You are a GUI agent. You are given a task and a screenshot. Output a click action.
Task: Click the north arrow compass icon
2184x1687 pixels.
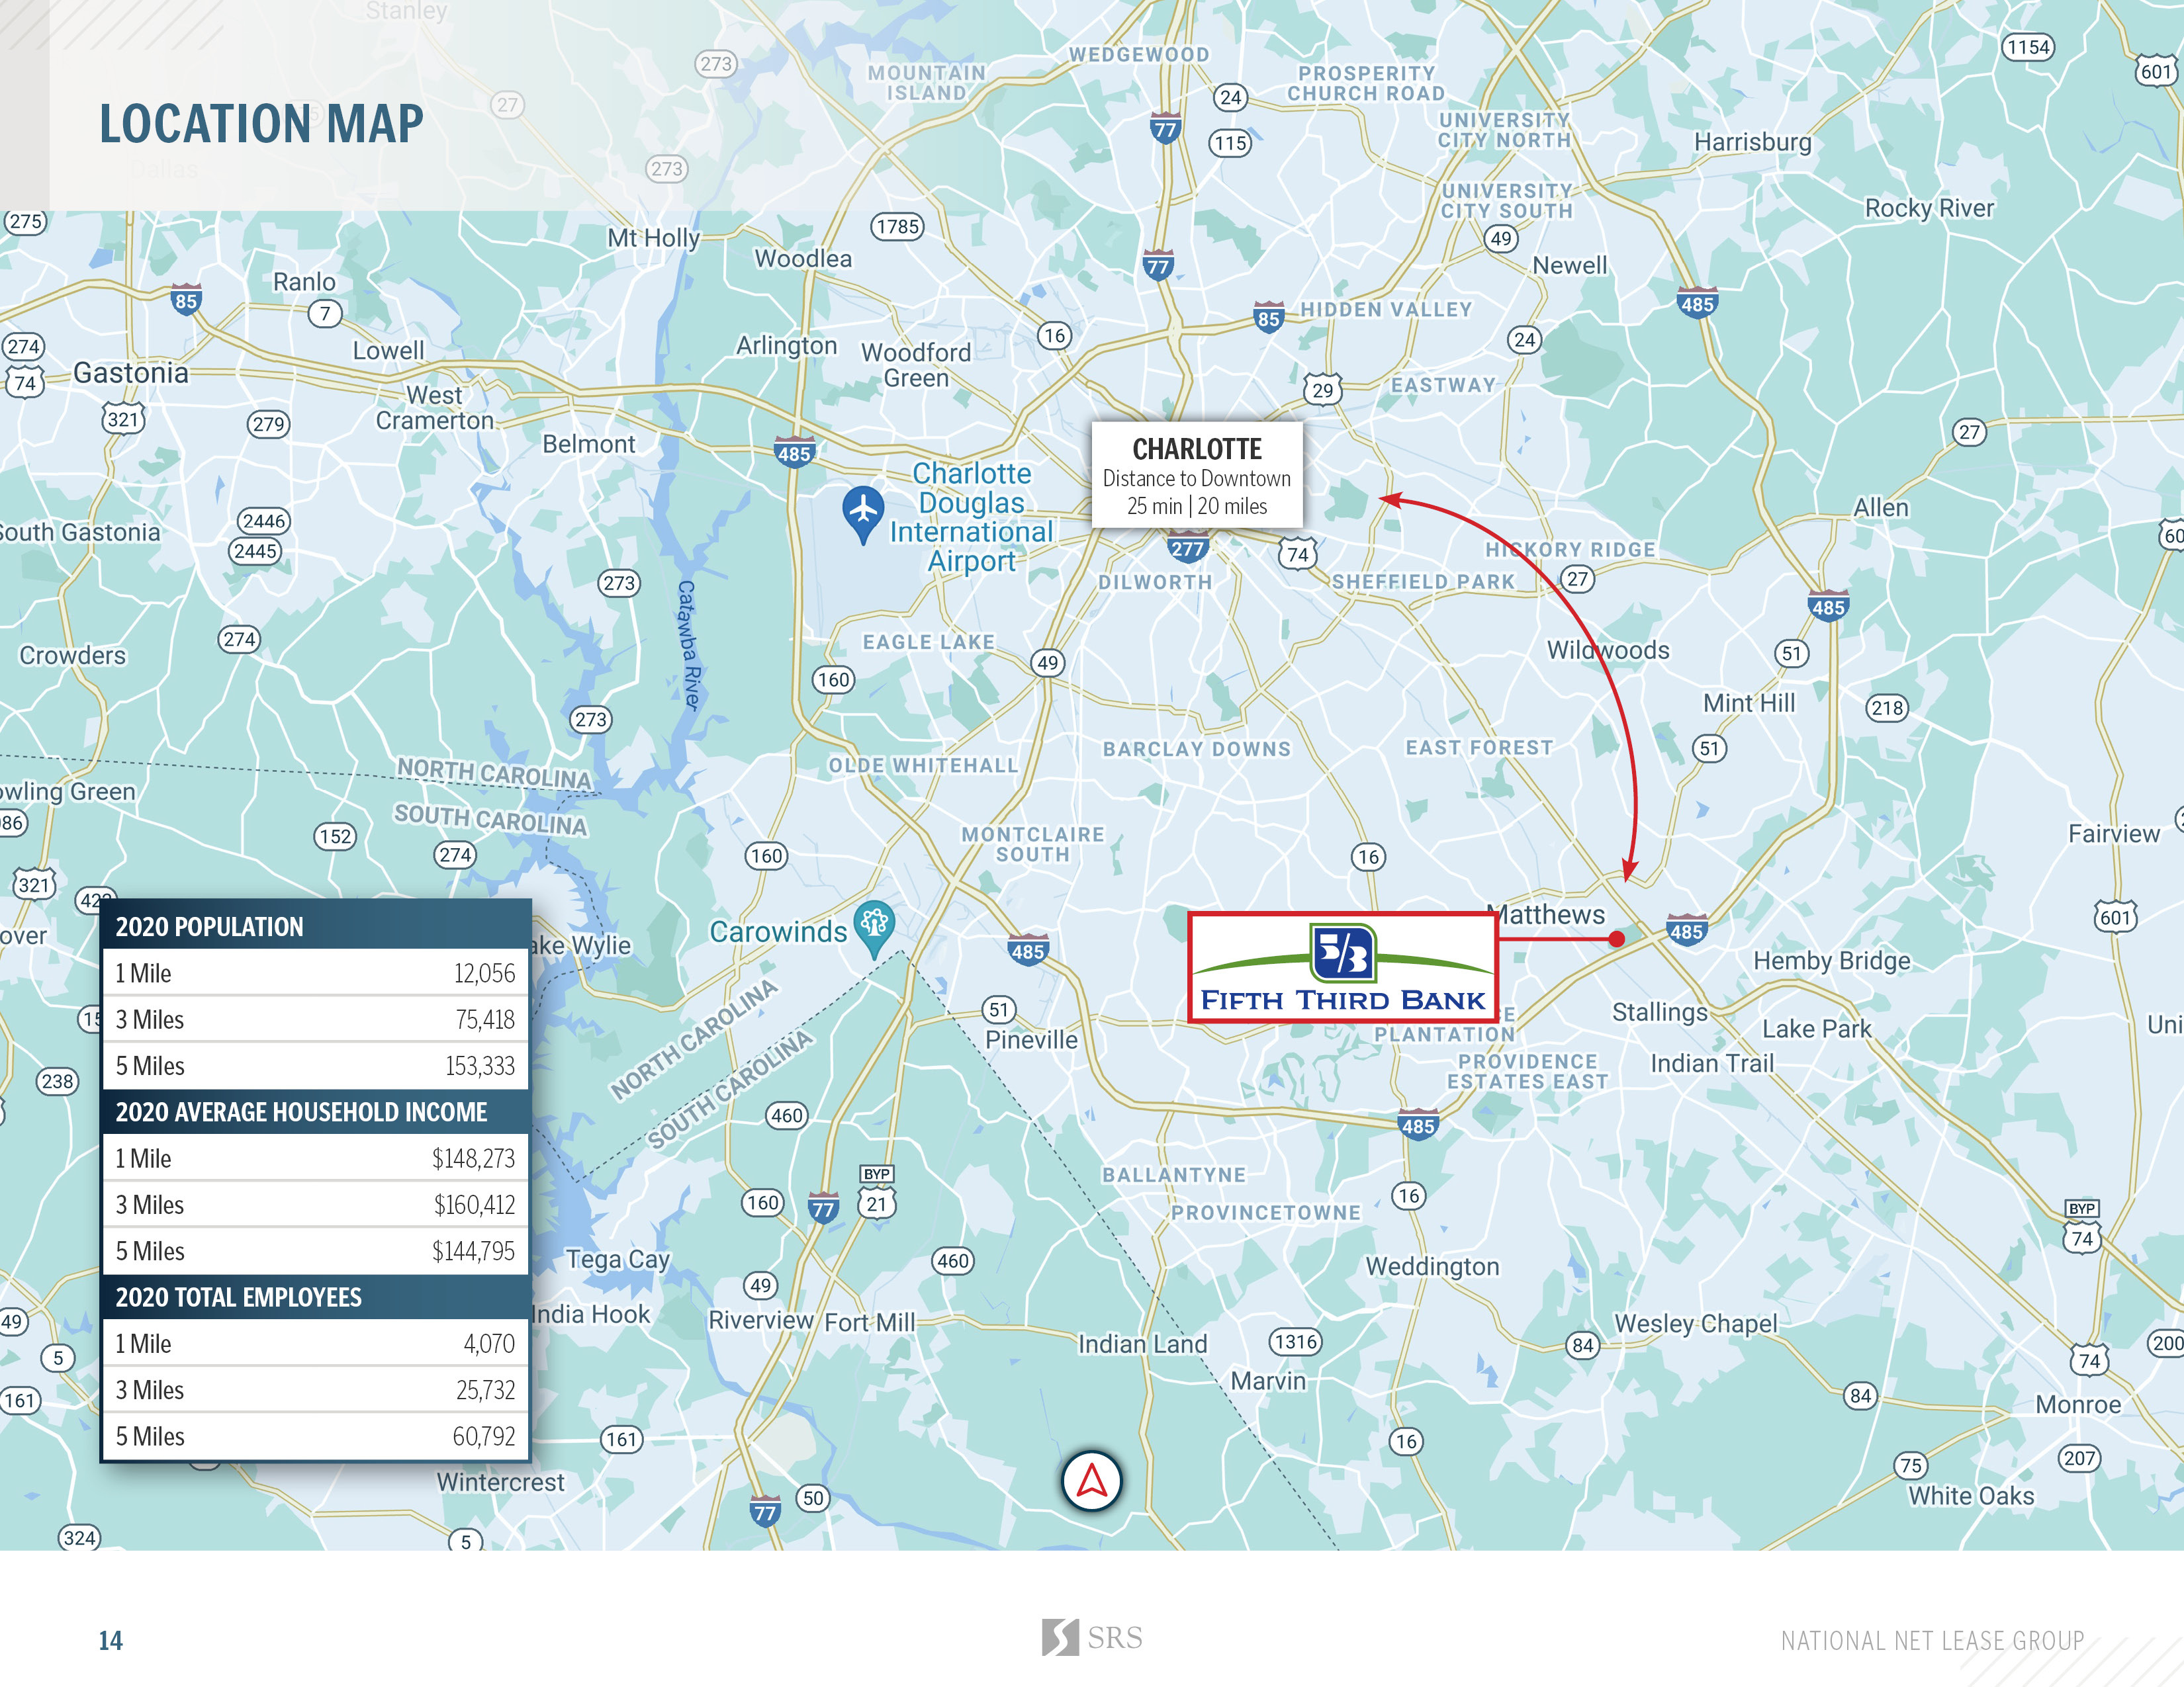1091,1480
